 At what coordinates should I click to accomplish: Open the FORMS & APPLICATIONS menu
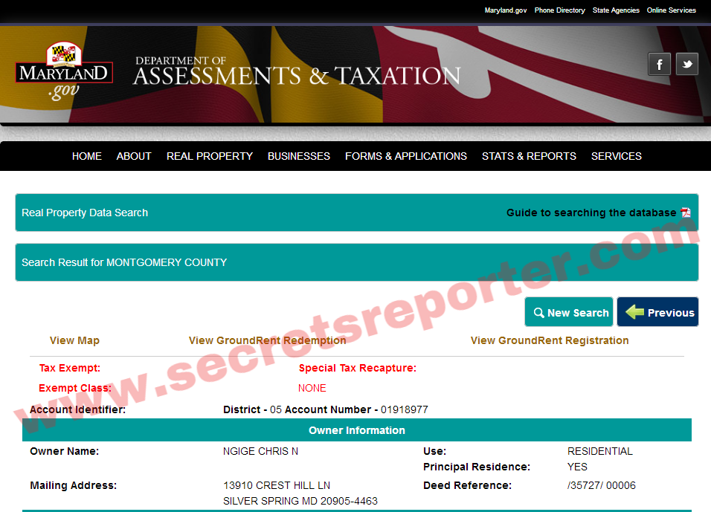[406, 156]
